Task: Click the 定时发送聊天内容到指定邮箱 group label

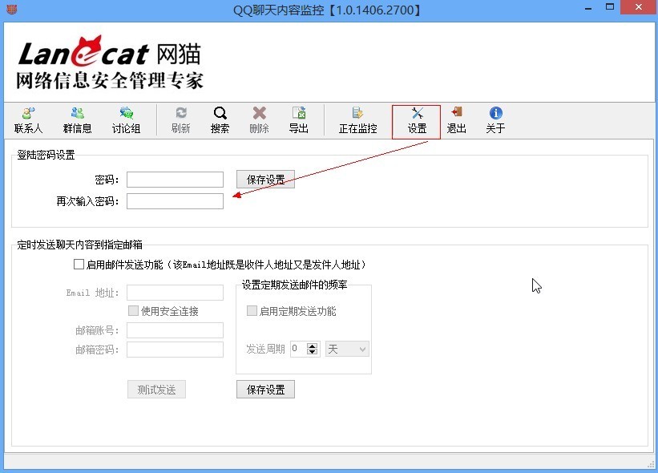Action: coord(79,245)
